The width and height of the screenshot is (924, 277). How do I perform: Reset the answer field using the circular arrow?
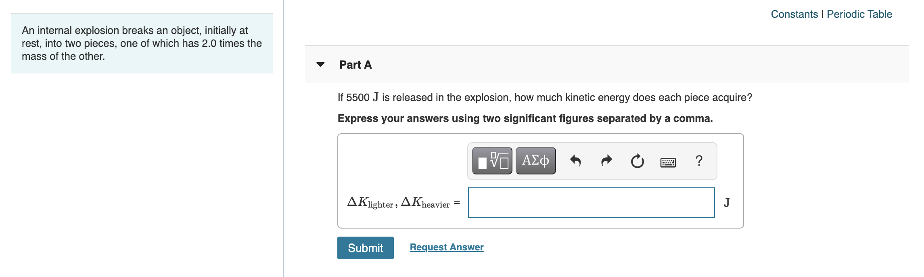click(x=638, y=160)
